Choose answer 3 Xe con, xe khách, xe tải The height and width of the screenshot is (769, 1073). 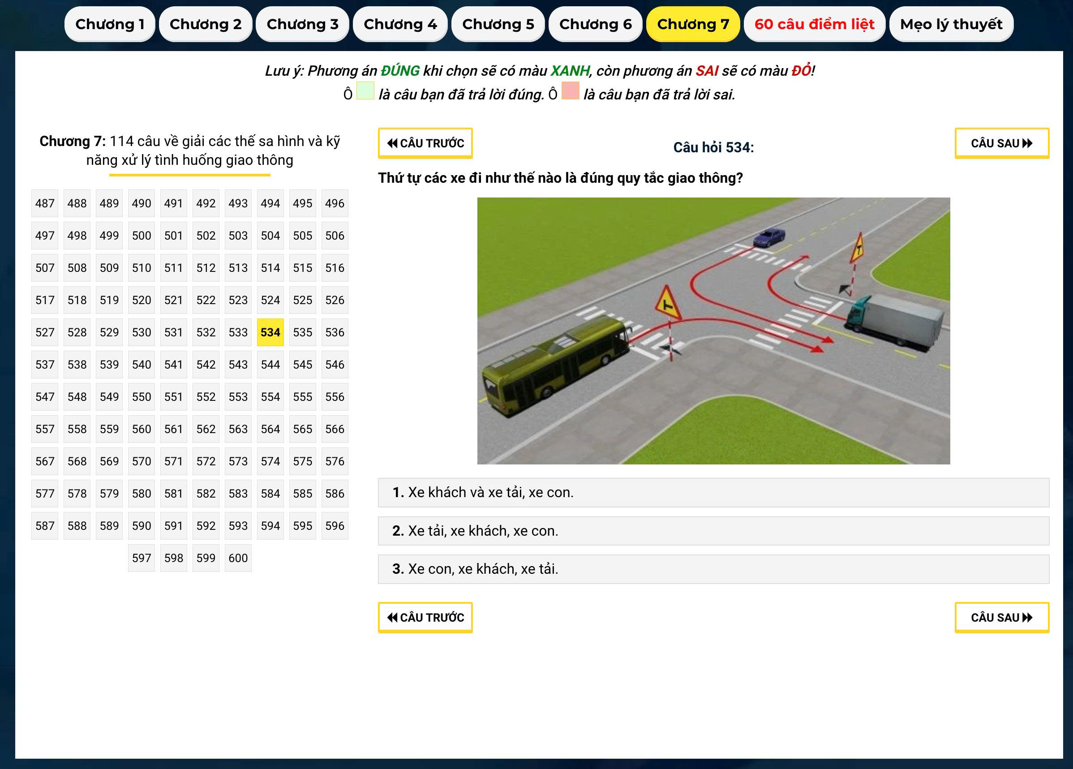coord(713,569)
